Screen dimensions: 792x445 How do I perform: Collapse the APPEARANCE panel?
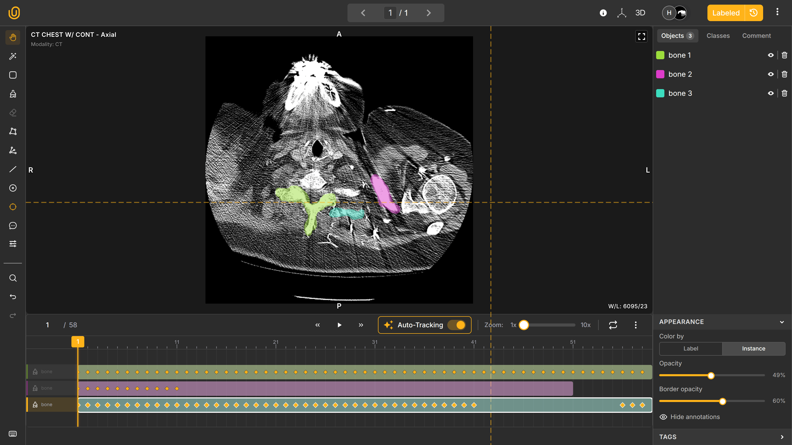[x=782, y=322]
